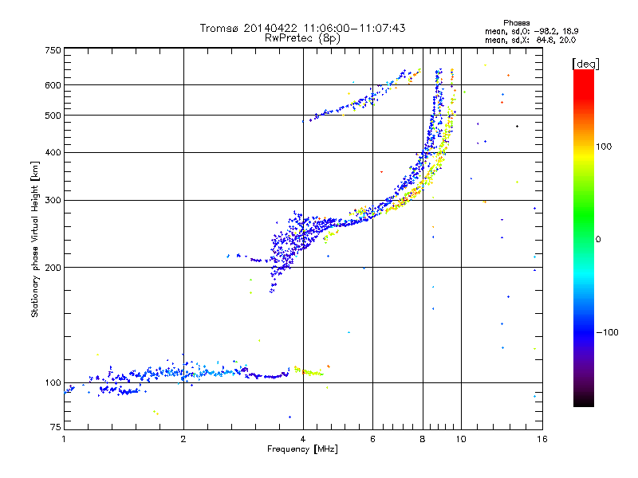Select the 'RwPretec (8p)' subtitle text
Viewport: 638px width, 478px height.
click(302, 38)
